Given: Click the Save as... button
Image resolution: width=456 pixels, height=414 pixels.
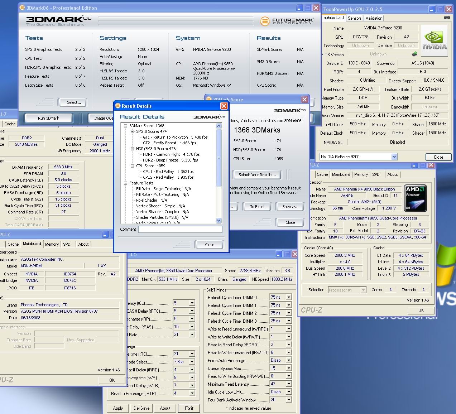Looking at the screenshot, I should click(291, 207).
